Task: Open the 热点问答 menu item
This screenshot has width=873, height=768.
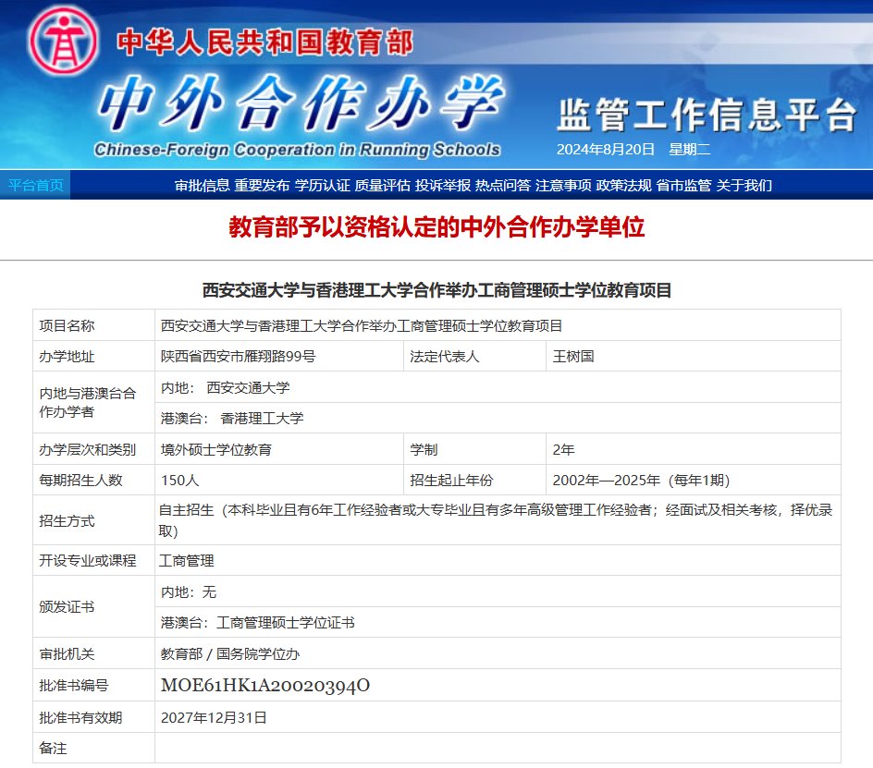Action: [x=503, y=185]
